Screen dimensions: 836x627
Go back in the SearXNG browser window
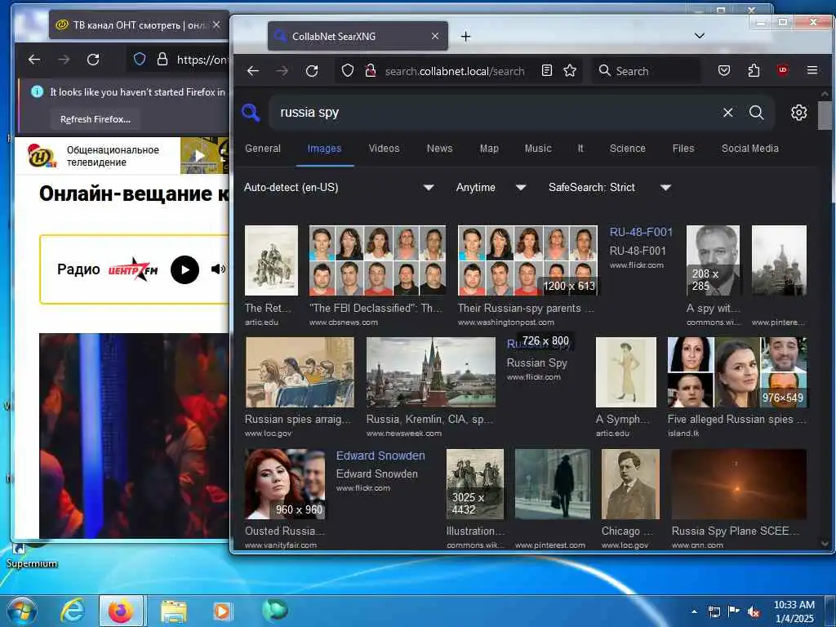(253, 71)
